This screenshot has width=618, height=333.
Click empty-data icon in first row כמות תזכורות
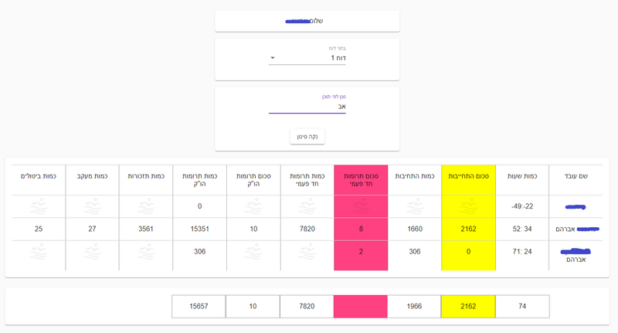pos(146,206)
